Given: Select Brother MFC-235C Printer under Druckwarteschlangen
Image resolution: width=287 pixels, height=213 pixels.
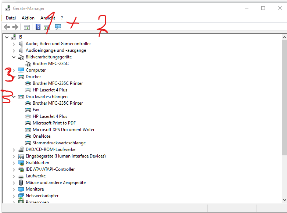Looking at the screenshot, I should tap(58, 103).
